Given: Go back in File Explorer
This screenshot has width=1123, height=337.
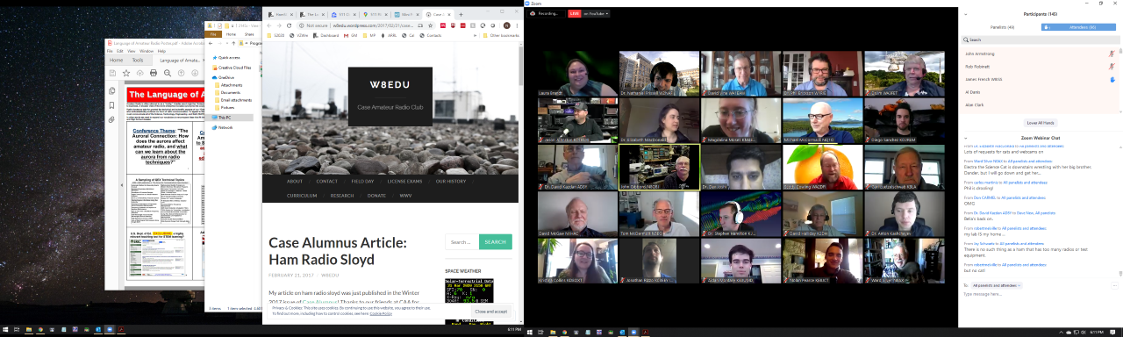Looking at the screenshot, I should coord(211,42).
